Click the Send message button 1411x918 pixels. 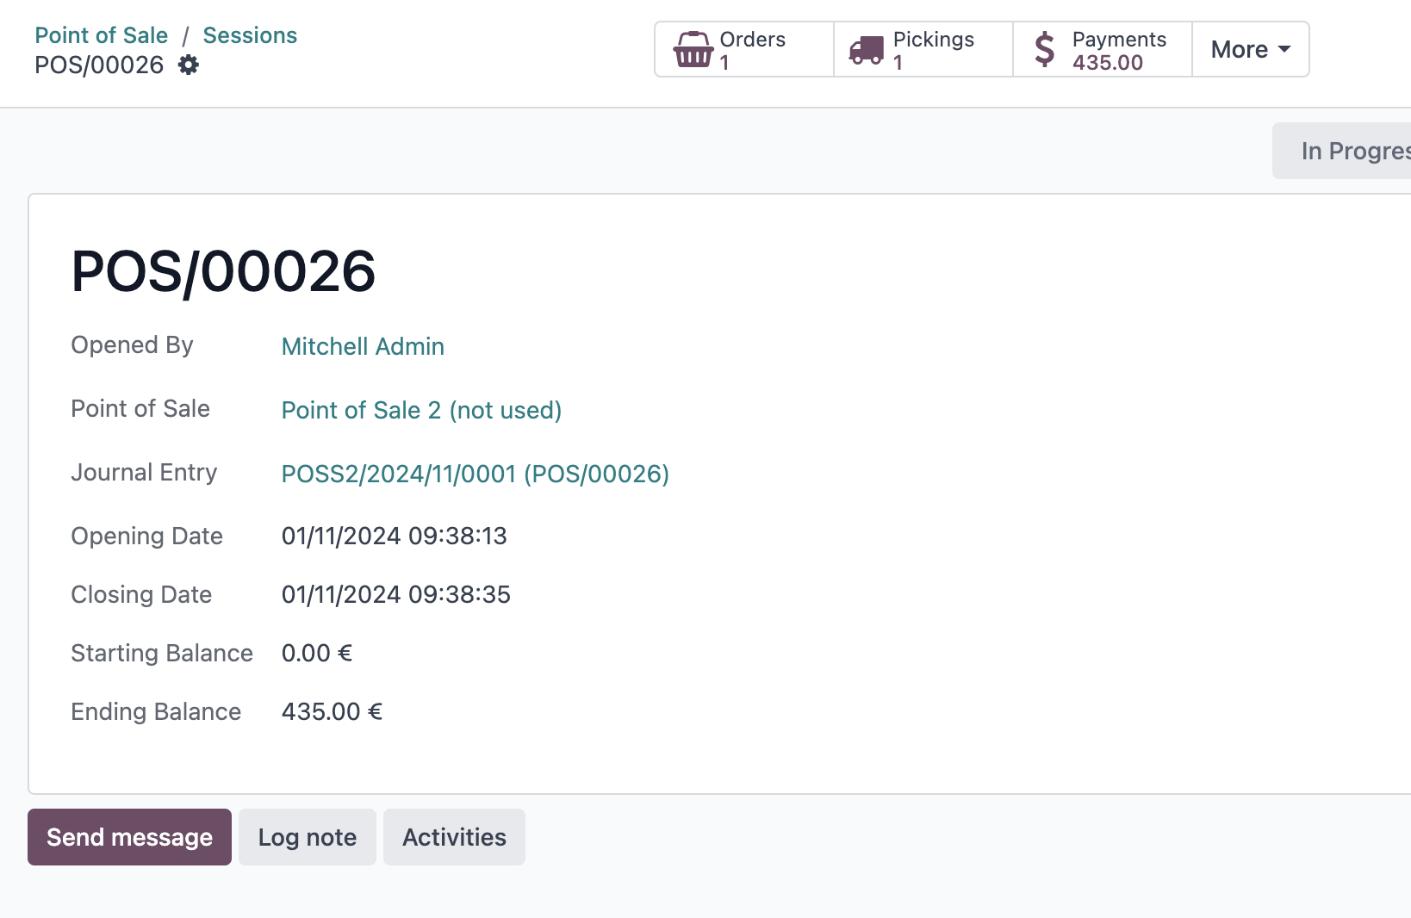pos(129,837)
